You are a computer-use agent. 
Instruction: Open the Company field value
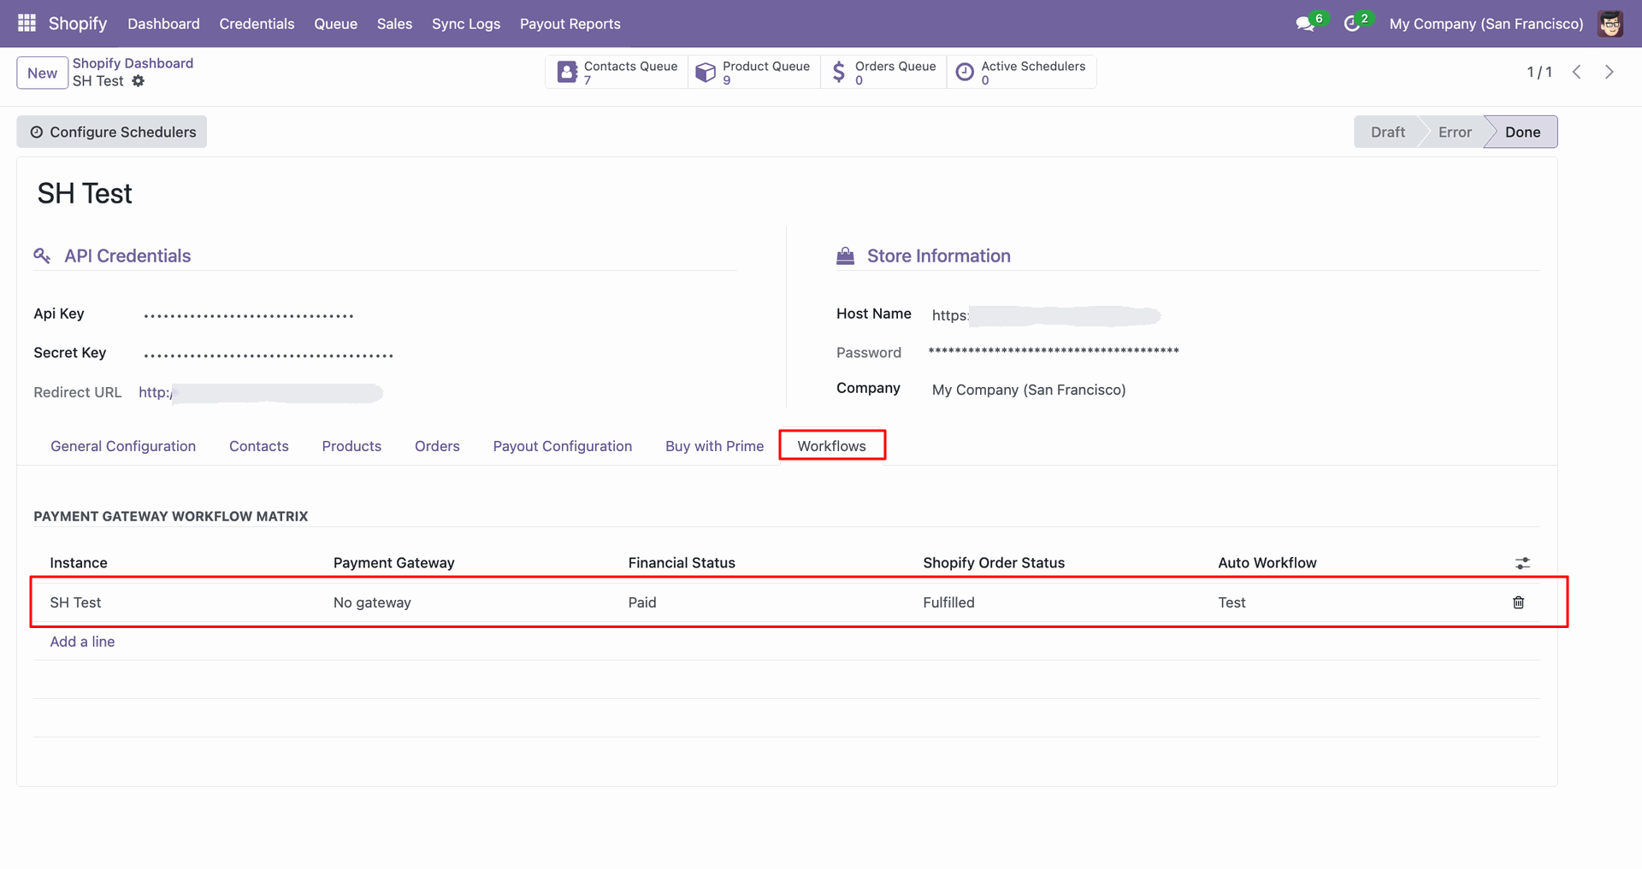point(1029,390)
